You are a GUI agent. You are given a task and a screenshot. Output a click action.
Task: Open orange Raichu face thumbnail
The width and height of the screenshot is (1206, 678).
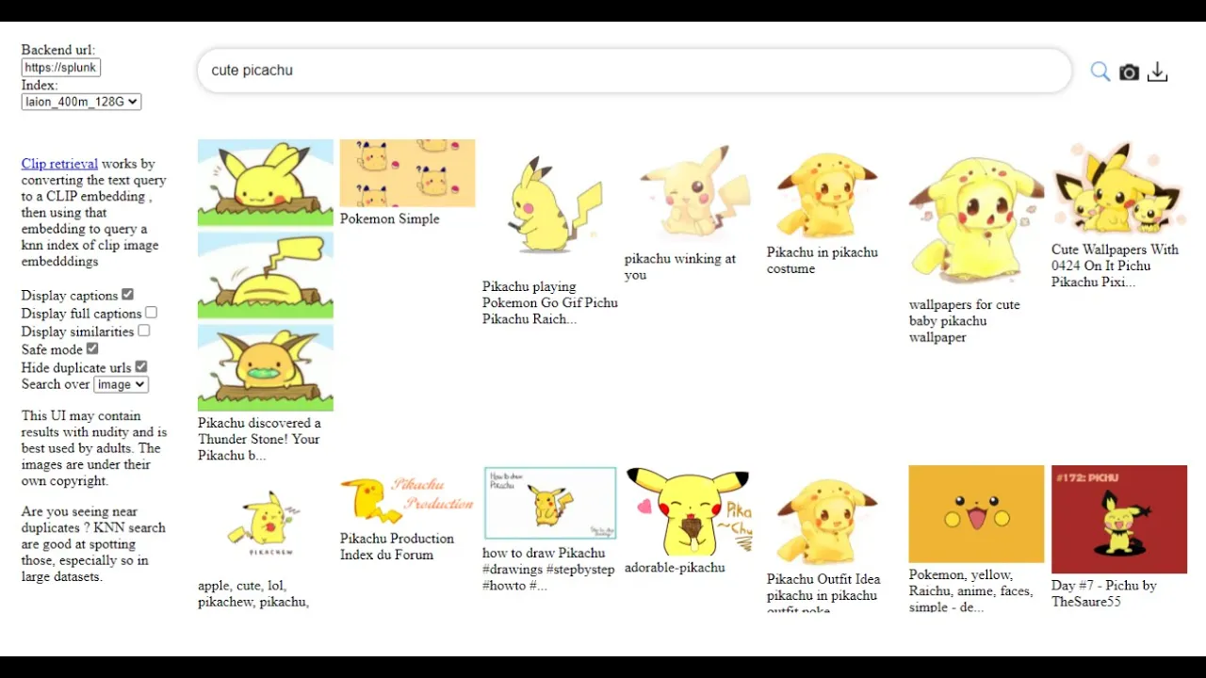pyautogui.click(x=977, y=514)
